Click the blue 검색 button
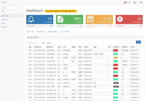This screenshot has width=145, height=101. coord(139,42)
